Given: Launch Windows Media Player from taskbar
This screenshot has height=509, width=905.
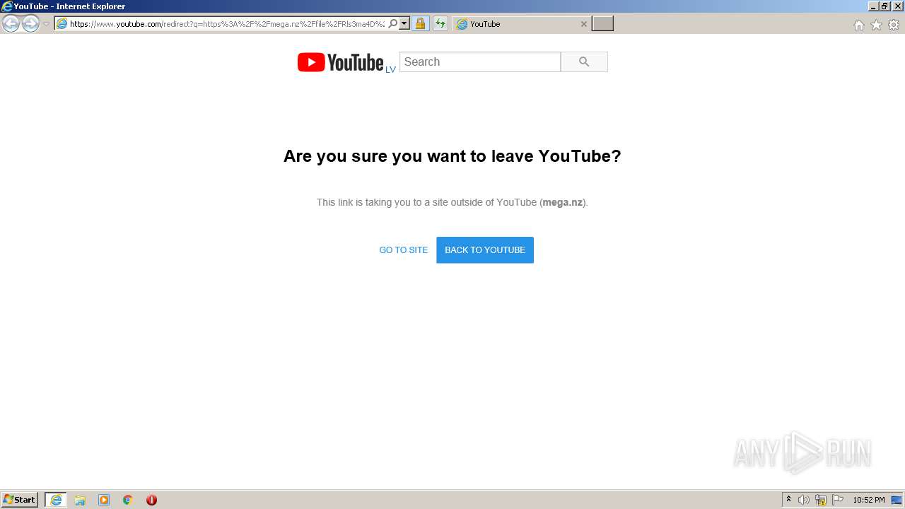Looking at the screenshot, I should tap(104, 500).
